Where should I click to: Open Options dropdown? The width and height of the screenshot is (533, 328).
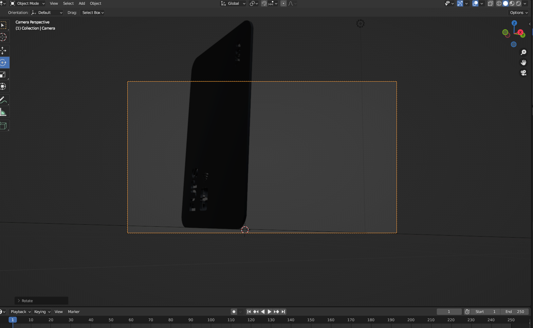click(x=519, y=13)
